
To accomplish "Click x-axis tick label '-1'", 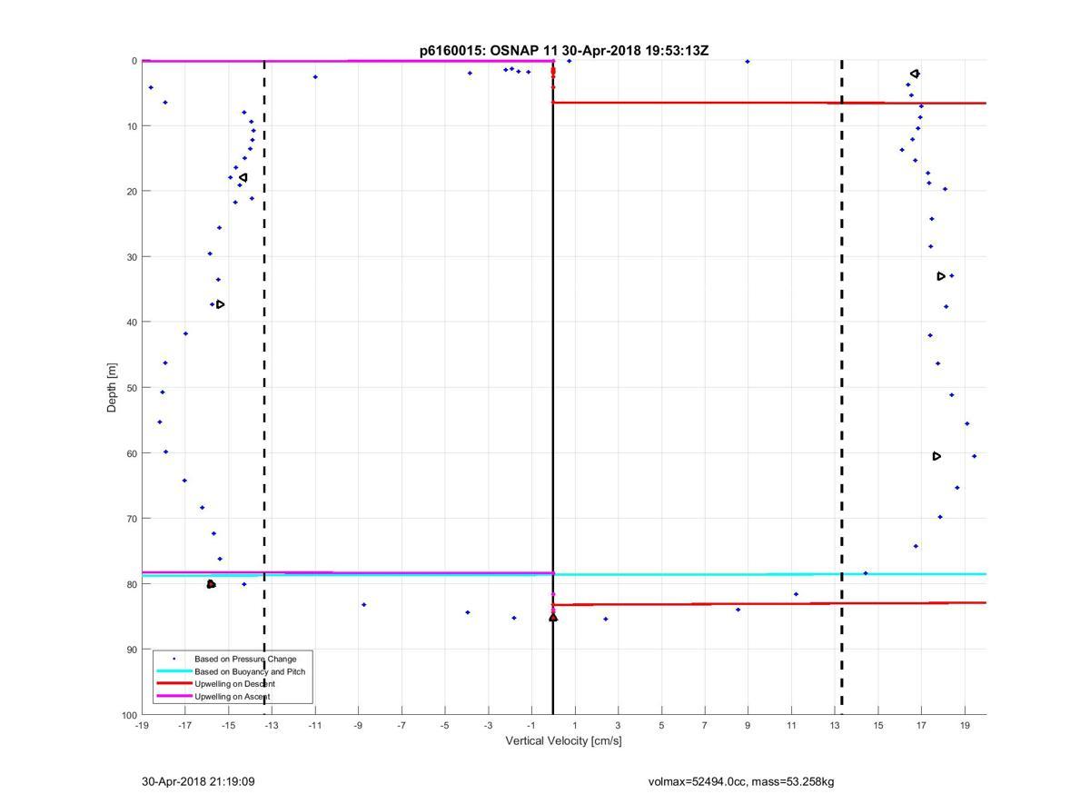I will (x=531, y=726).
